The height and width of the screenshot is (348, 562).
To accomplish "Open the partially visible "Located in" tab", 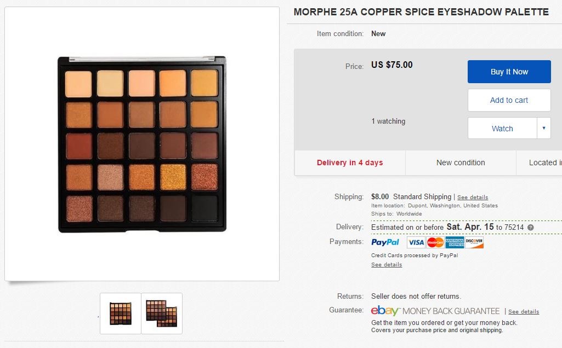I will pyautogui.click(x=544, y=163).
